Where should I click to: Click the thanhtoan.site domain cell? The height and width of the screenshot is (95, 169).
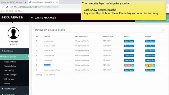click(49, 55)
